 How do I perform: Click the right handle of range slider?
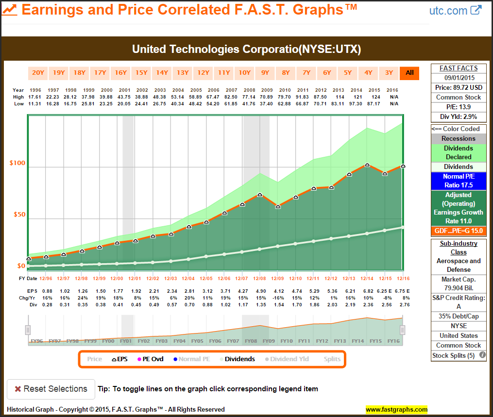402,330
